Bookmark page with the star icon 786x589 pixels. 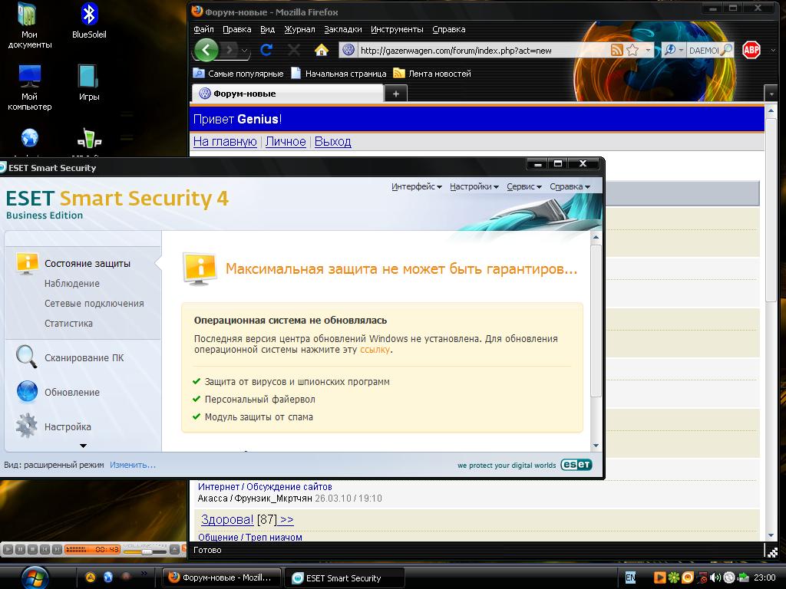tap(632, 50)
